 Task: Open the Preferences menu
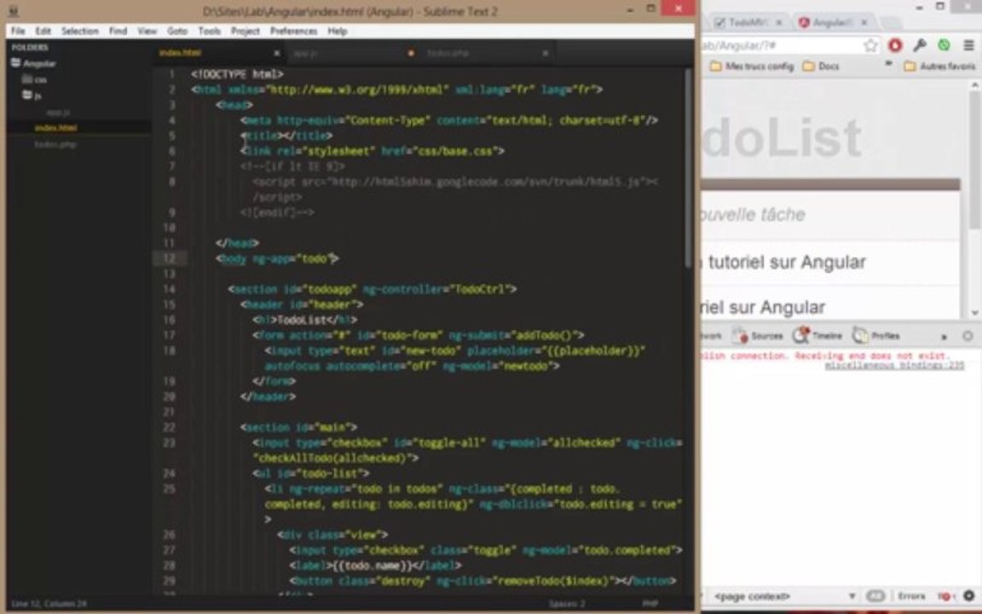tap(294, 31)
